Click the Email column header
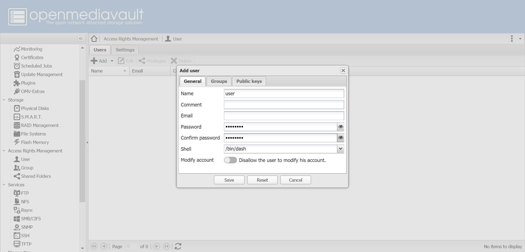Screen dimensions: 525x252 (x=150, y=71)
